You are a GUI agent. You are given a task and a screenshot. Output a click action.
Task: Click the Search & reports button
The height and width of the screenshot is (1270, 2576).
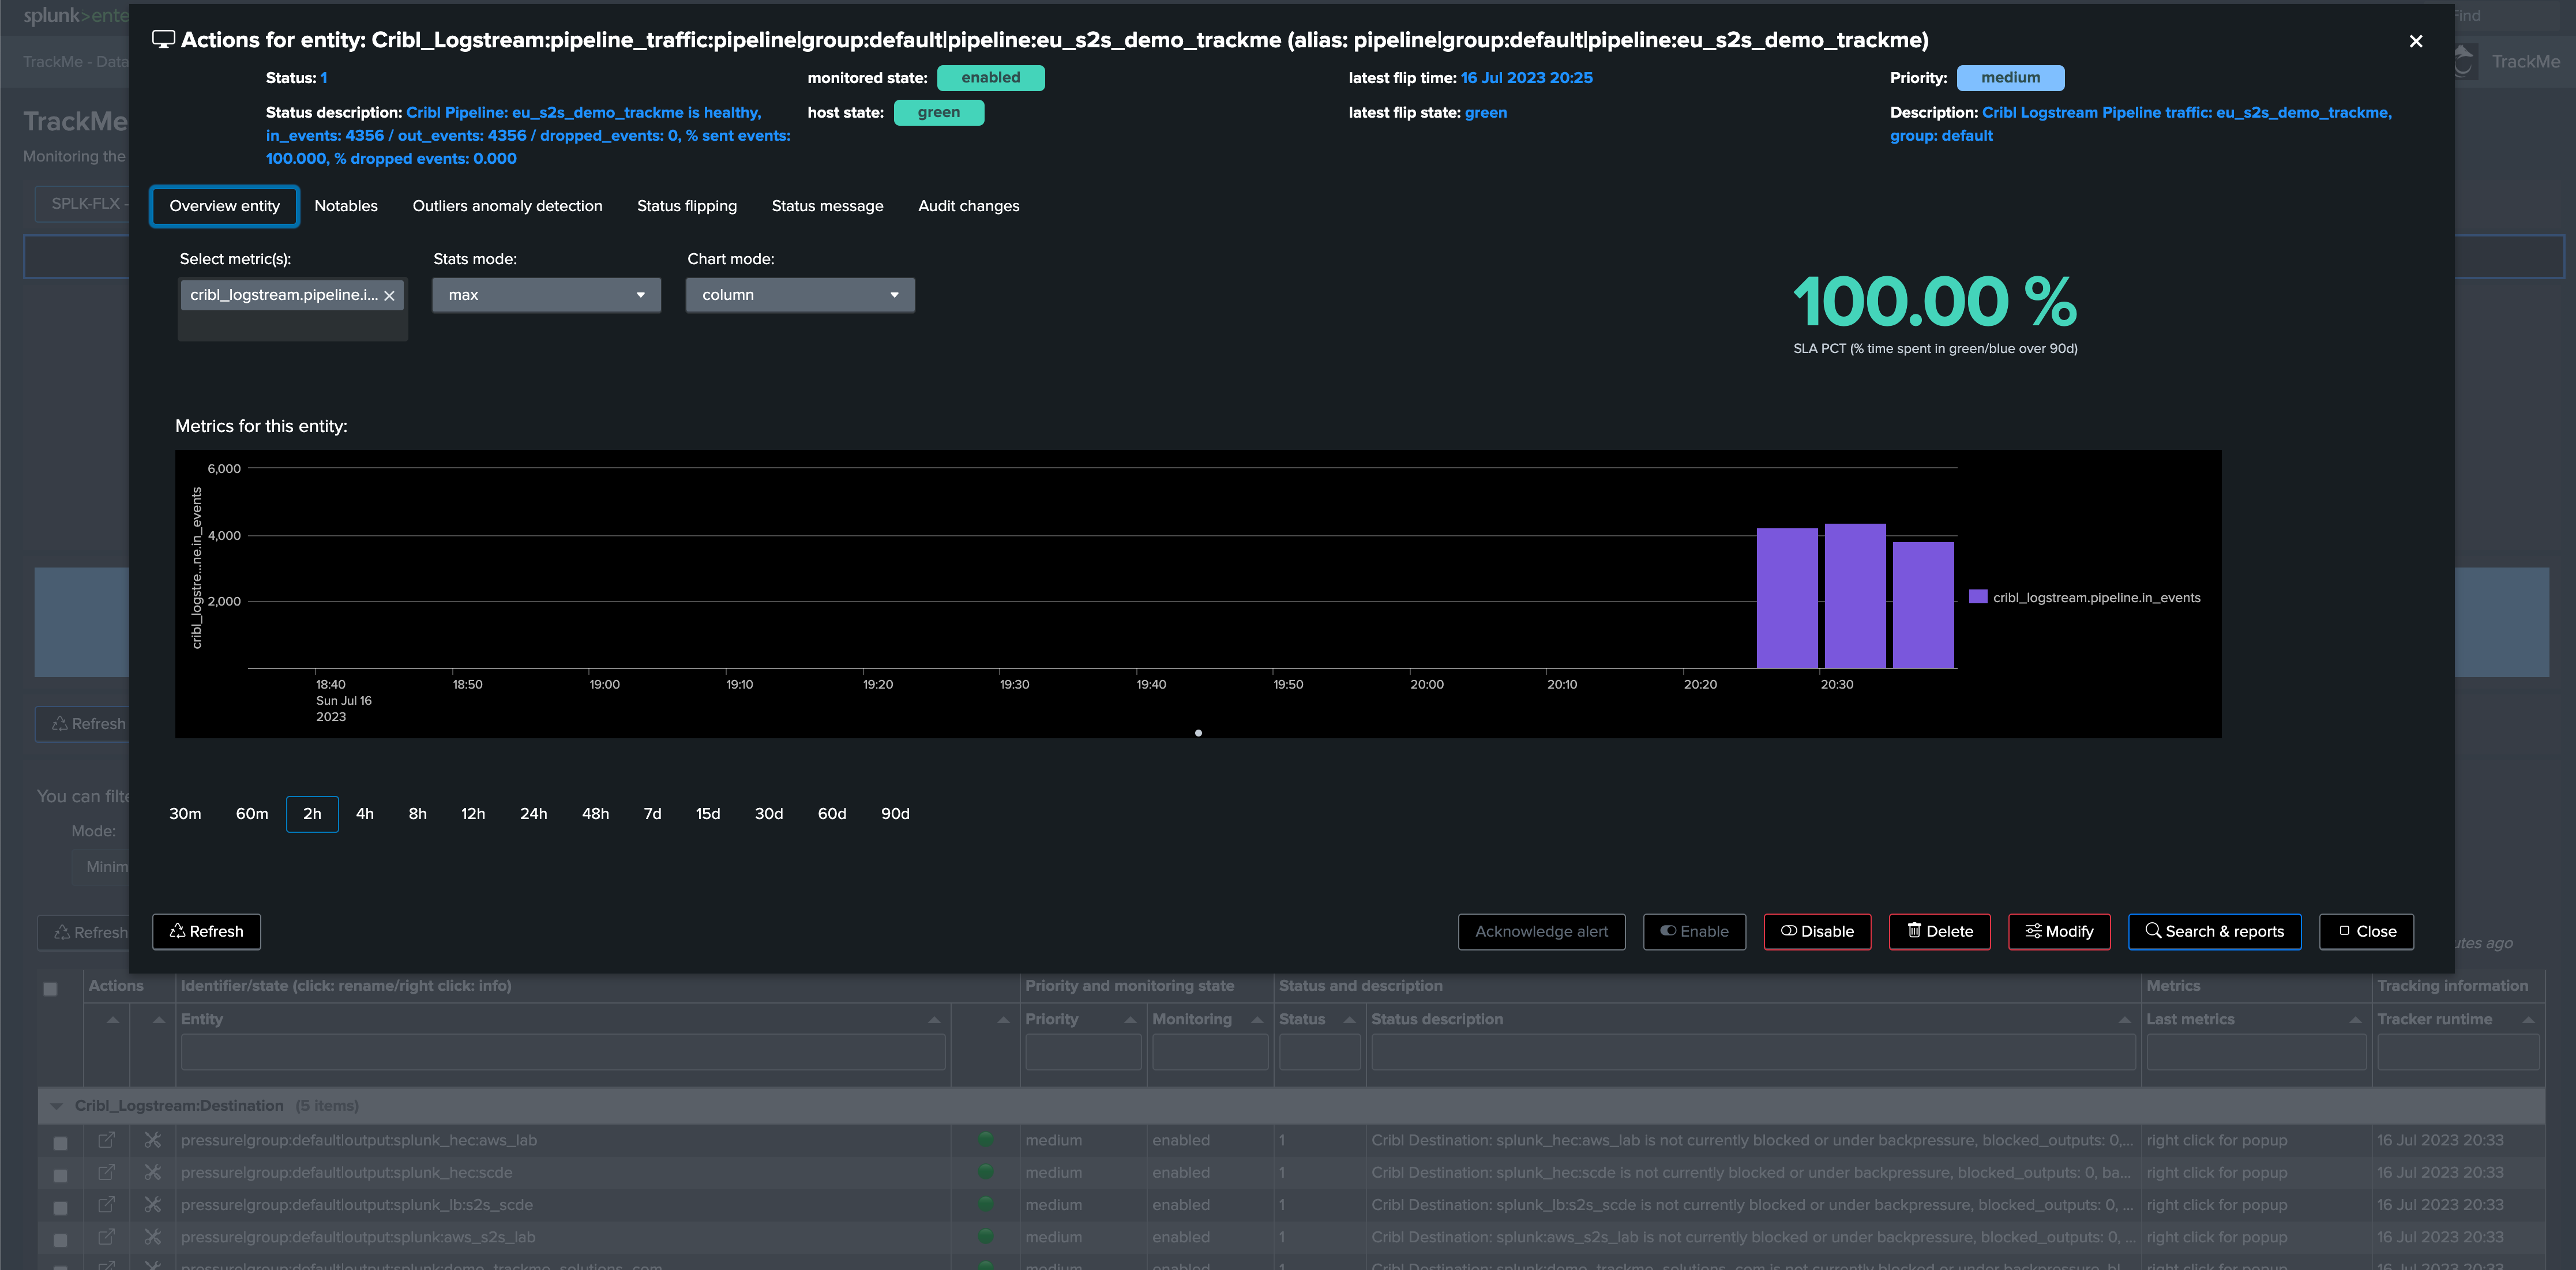click(2214, 932)
